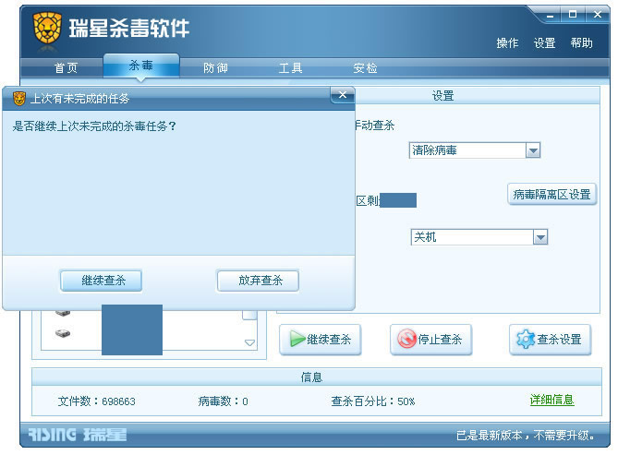The width and height of the screenshot is (618, 455).
Task: Open 病毒隔离区设置
Action: (551, 194)
